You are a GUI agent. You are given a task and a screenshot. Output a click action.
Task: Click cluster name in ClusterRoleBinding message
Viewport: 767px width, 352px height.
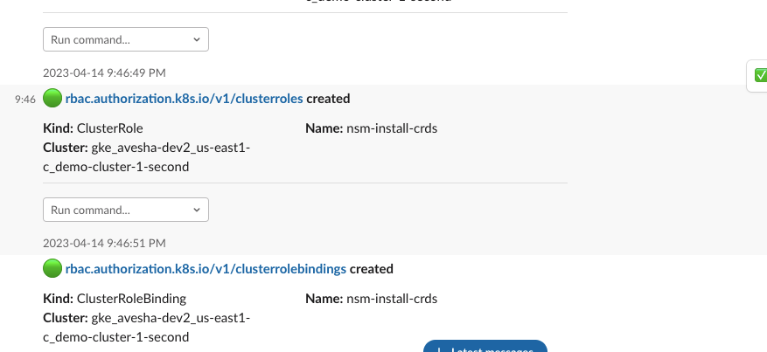tap(147, 328)
